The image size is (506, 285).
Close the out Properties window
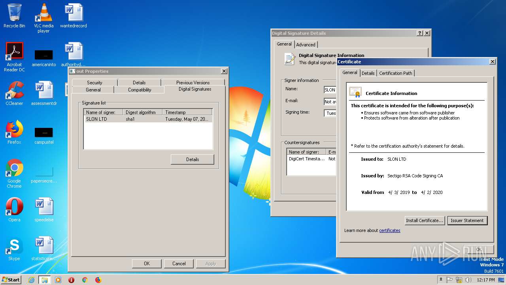[224, 71]
